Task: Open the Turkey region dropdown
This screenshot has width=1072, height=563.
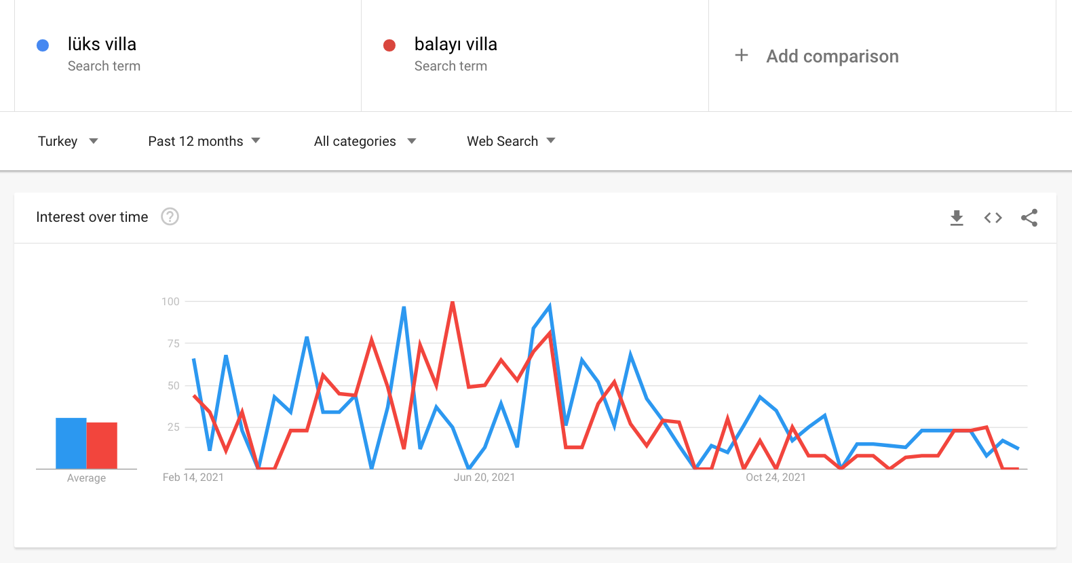Action: 68,141
